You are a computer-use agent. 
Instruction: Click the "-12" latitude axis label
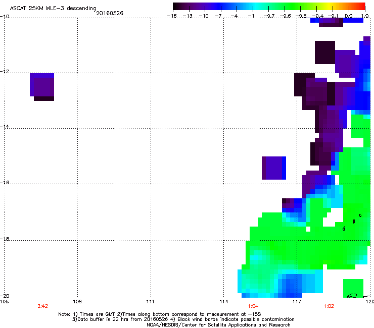coord(5,72)
